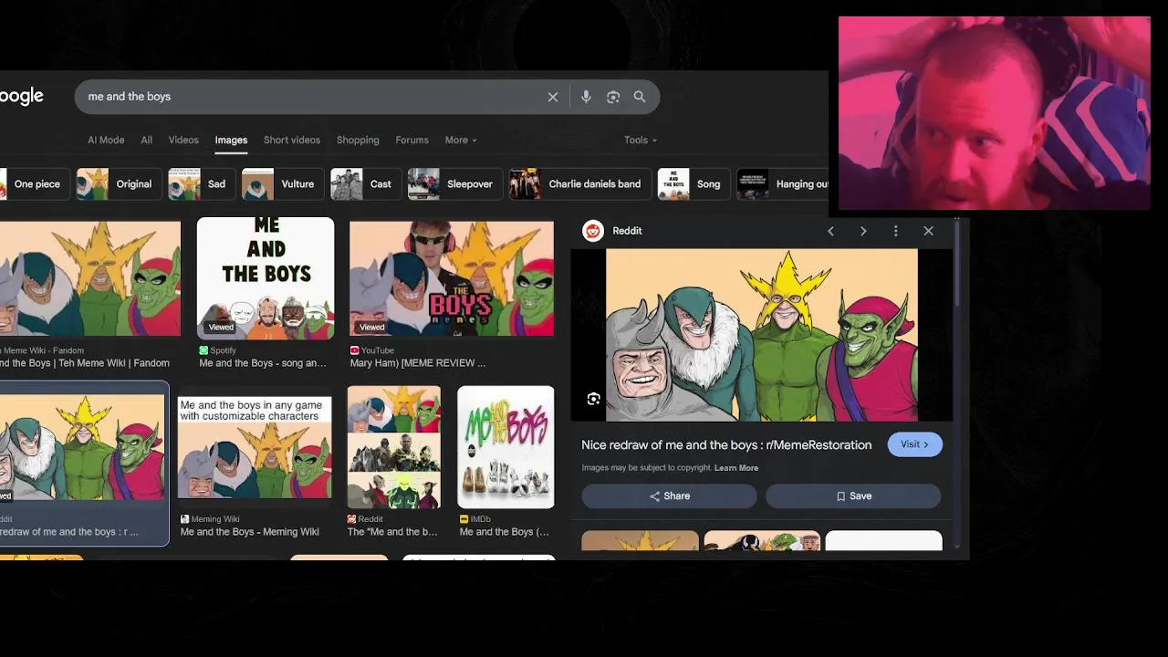Filter images by Hanging out chip
Screen dimensions: 1168x657
[x=782, y=184]
